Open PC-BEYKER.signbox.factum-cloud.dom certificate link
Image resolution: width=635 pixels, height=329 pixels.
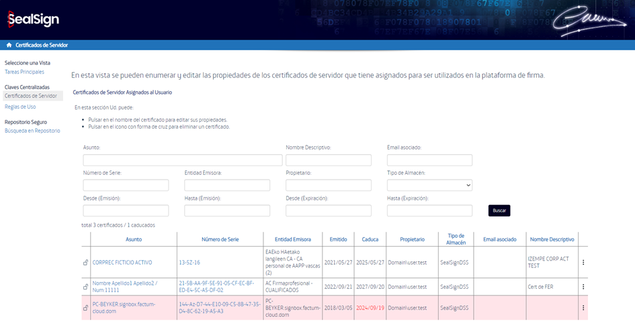click(124, 308)
